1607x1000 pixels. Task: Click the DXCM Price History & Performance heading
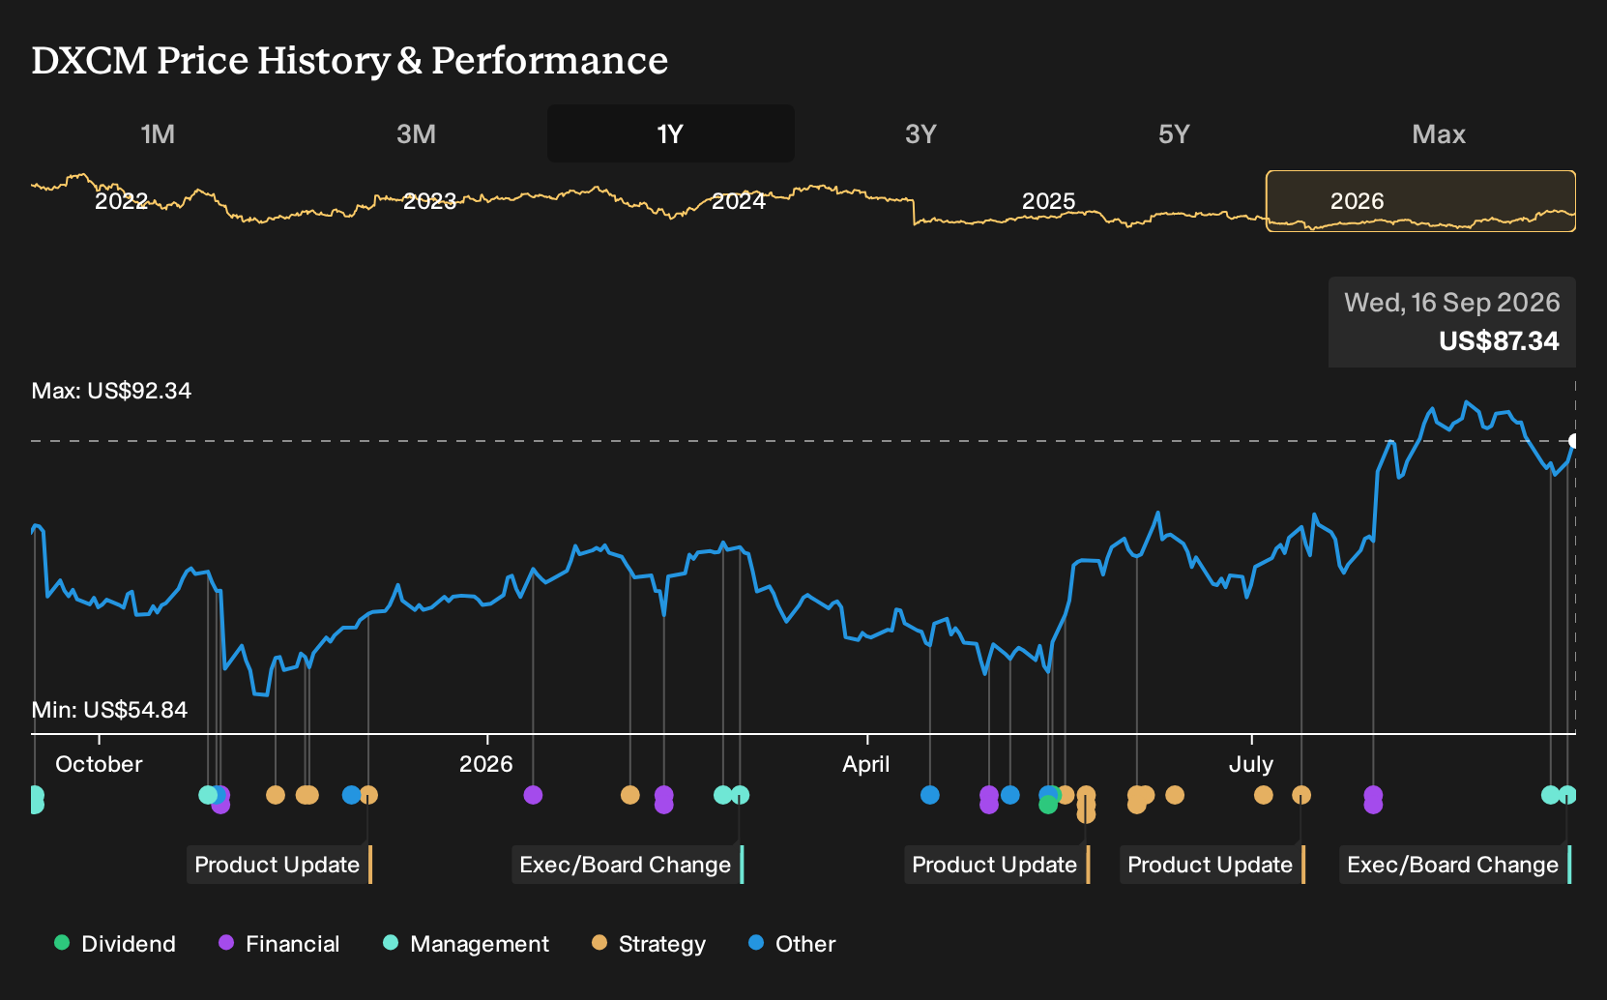[x=350, y=60]
